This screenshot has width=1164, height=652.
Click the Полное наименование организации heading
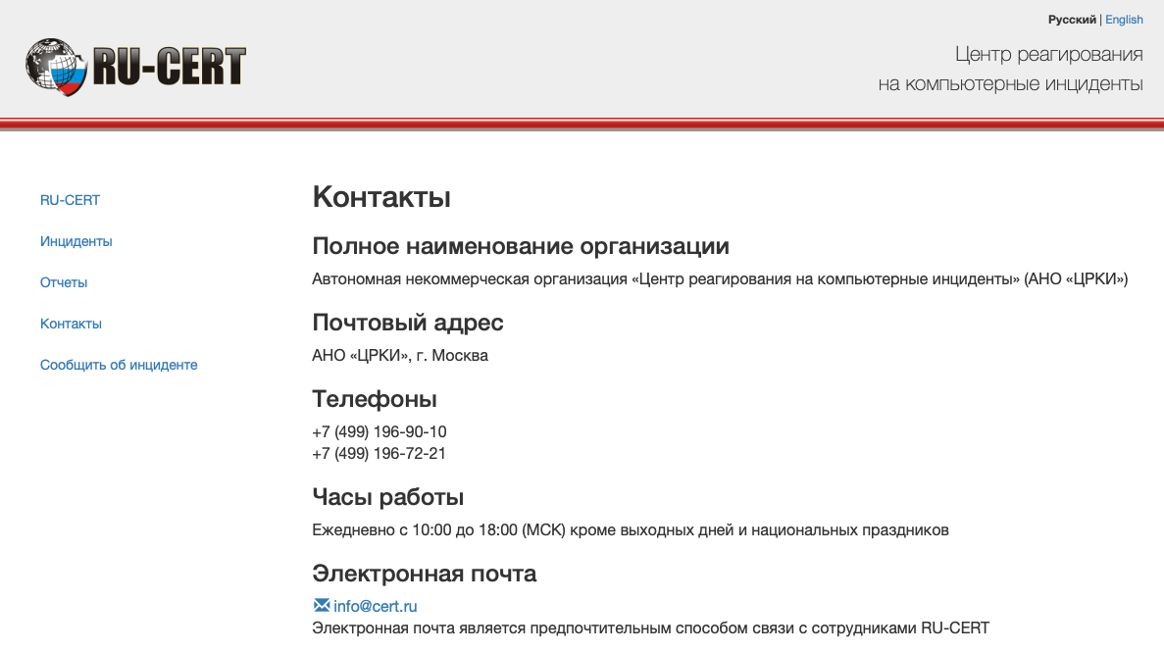coord(520,245)
